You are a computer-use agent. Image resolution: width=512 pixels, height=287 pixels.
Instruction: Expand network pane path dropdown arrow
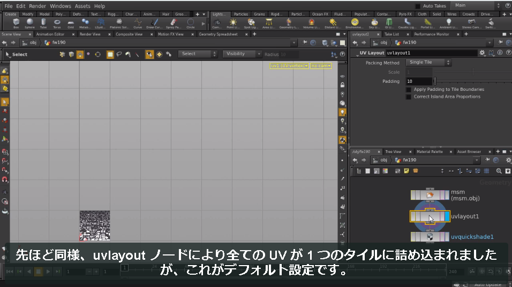coord(477,160)
